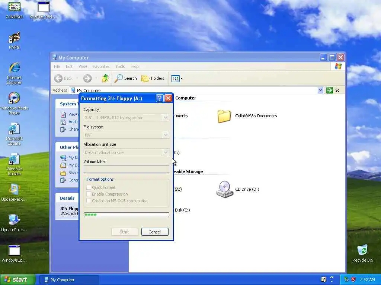Click the Other Places panel header

(67, 147)
